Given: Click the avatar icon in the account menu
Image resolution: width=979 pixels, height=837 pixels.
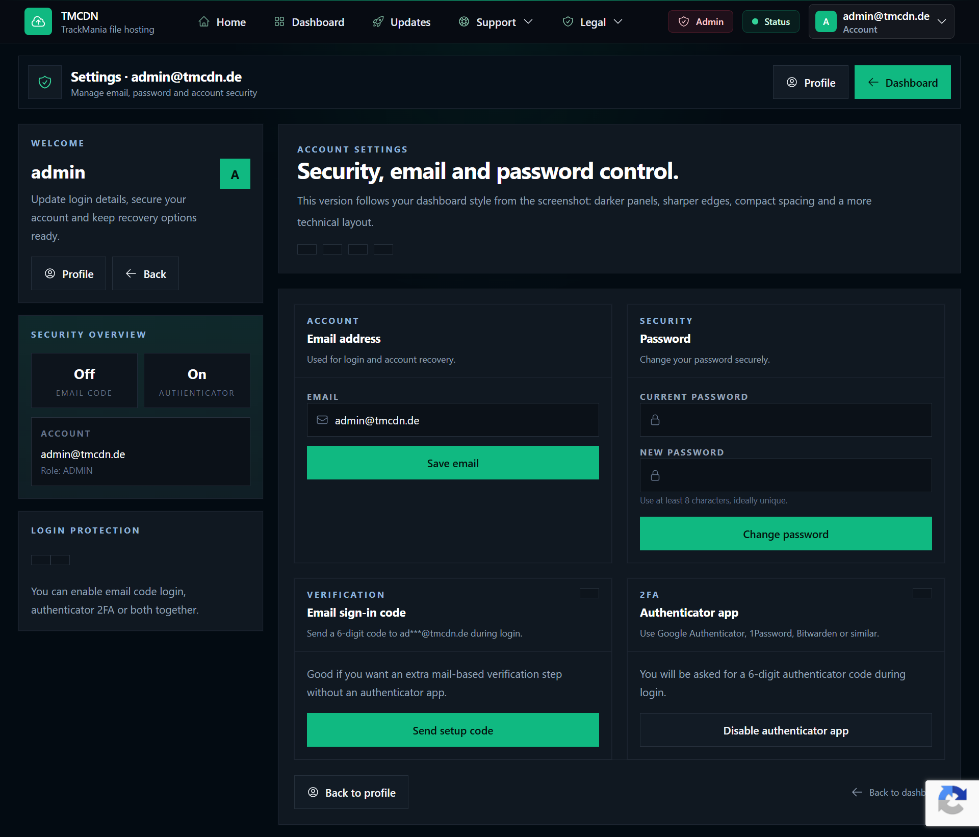Looking at the screenshot, I should point(826,21).
